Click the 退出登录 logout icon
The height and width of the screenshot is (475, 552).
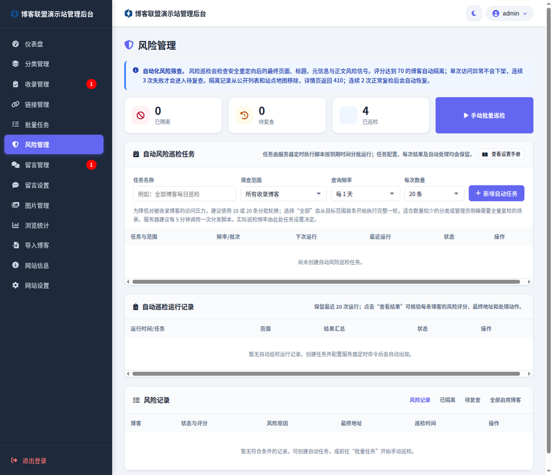[14, 461]
